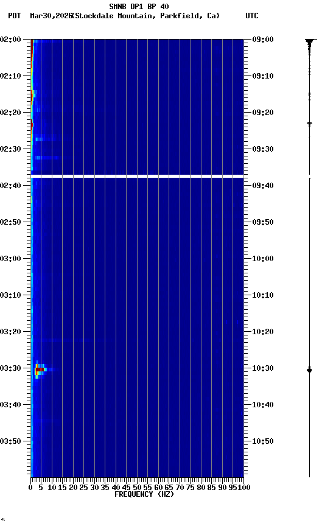The image size is (336, 526).
Task: Click the FREQUENCY (HZ) axis label
Action: 144,494
